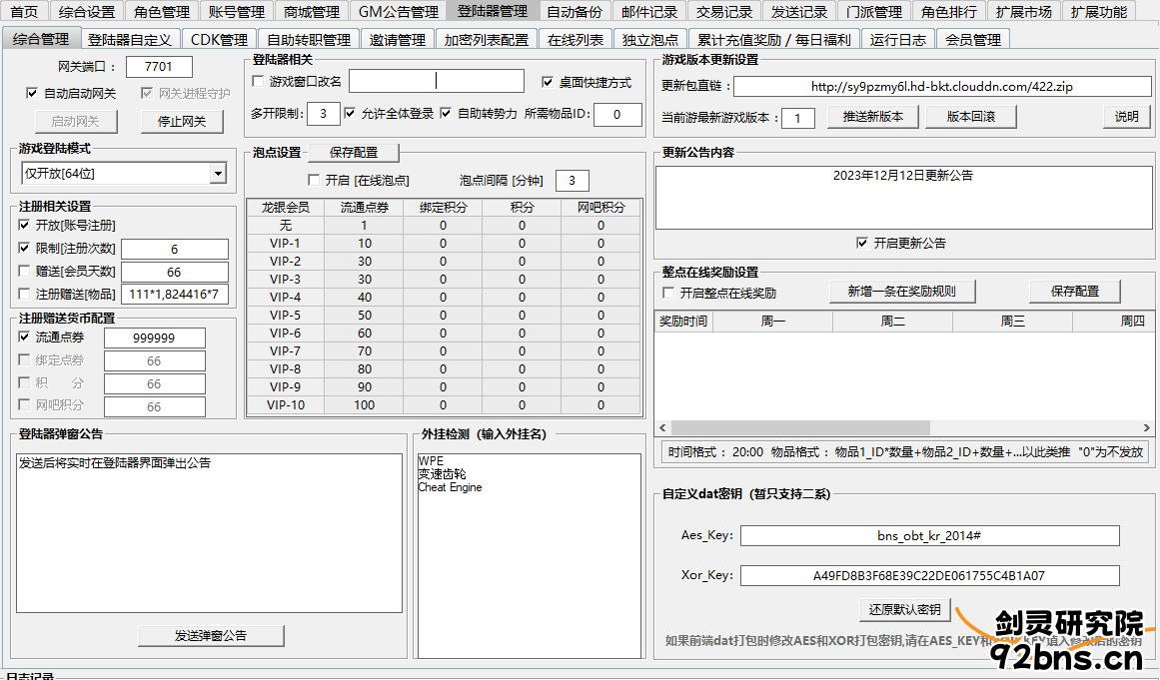Image resolution: width=1160 pixels, height=680 pixels.
Task: Click the Xor_Key input field
Action: (929, 576)
